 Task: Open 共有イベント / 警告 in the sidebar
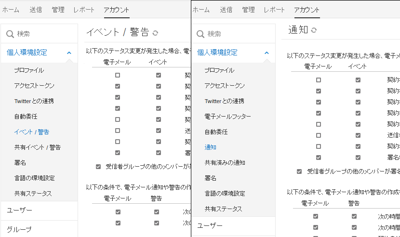tap(37, 147)
